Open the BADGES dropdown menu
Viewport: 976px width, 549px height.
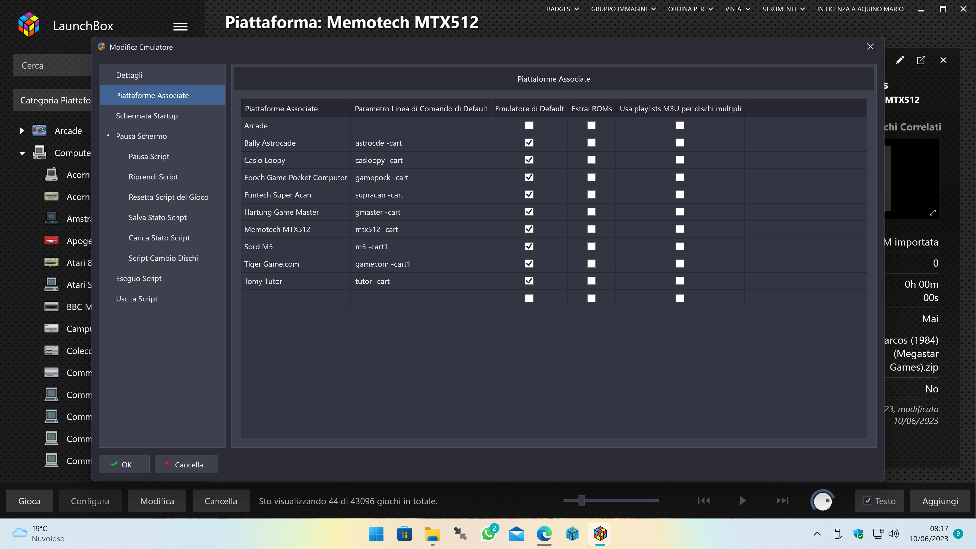pos(563,9)
